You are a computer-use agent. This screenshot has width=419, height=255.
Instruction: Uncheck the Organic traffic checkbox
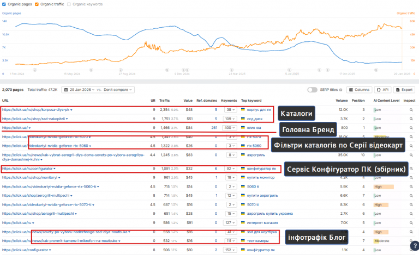(x=37, y=4)
